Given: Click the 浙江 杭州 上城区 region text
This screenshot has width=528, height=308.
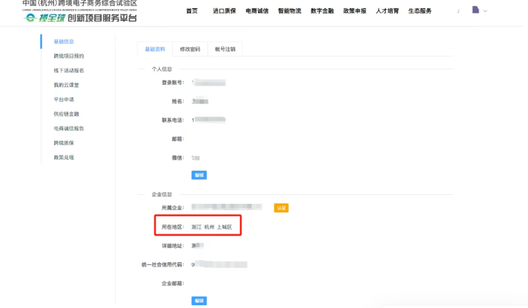Looking at the screenshot, I should coord(212,227).
